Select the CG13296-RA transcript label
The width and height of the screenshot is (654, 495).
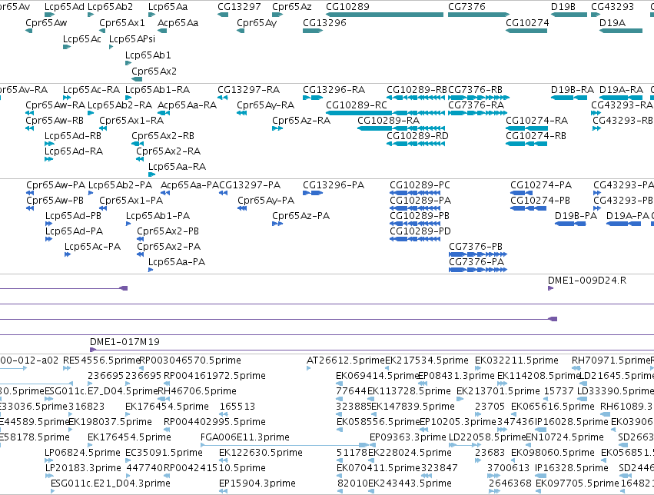coord(334,90)
